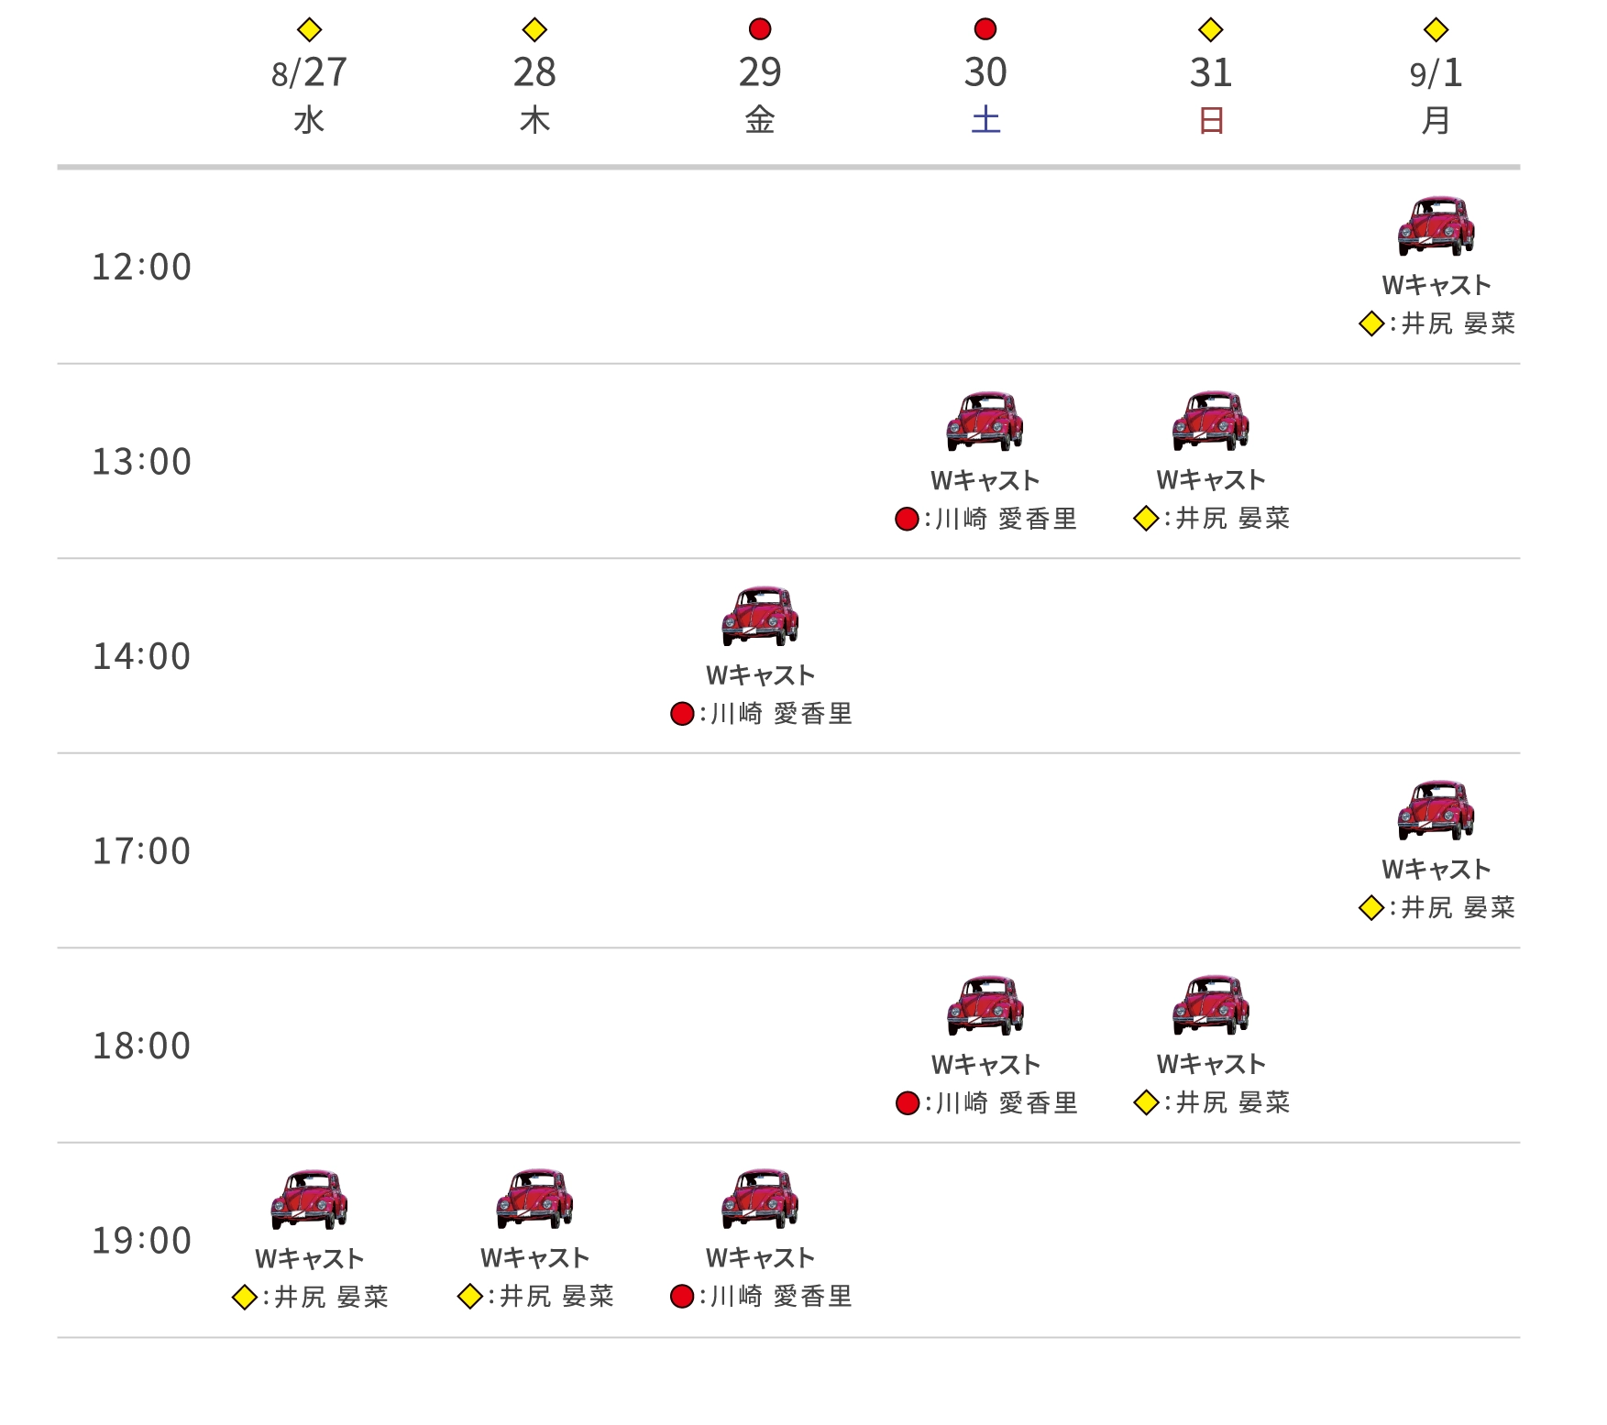Image resolution: width=1607 pixels, height=1425 pixels.
Task: Click the car icon for Sunday 18:00 show
Action: (1210, 1004)
